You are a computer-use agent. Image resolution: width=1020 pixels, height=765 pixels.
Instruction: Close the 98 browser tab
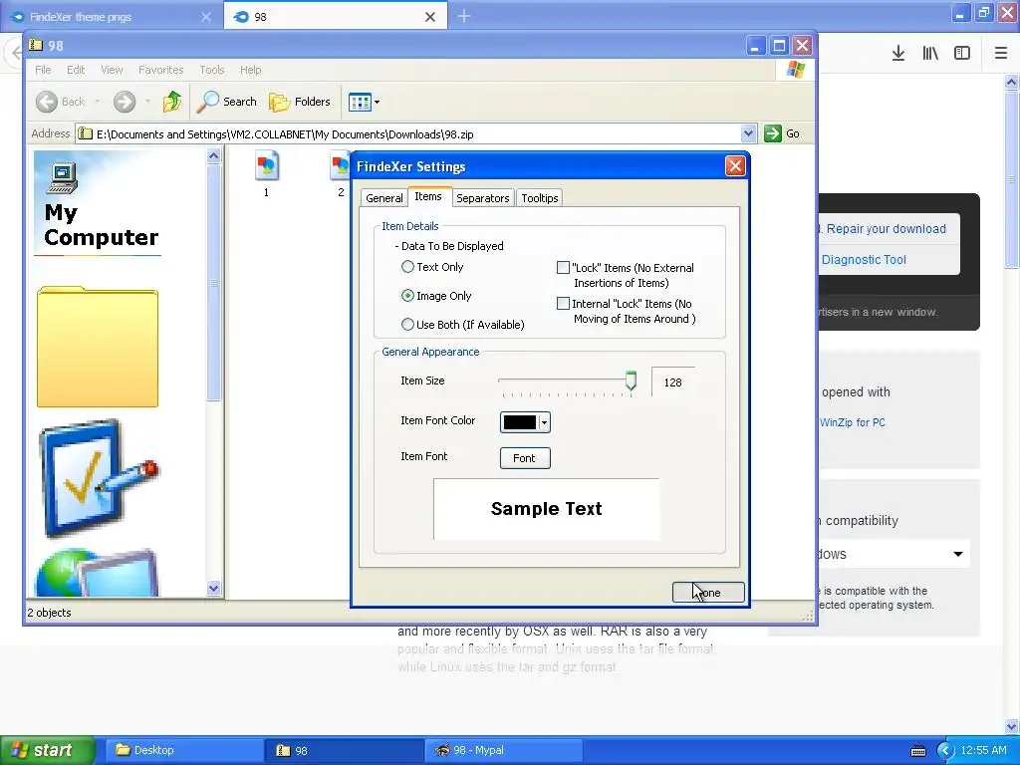[x=430, y=17]
